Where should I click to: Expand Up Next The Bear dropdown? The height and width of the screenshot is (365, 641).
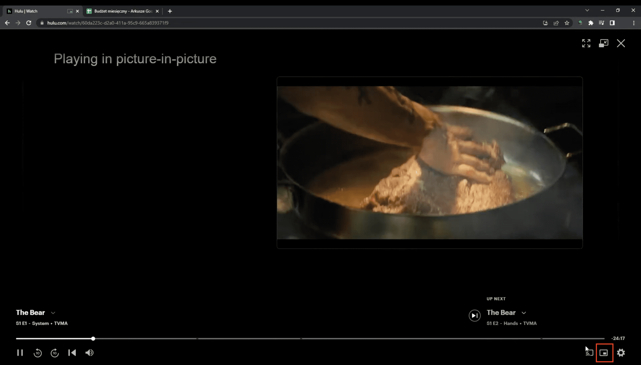click(524, 313)
